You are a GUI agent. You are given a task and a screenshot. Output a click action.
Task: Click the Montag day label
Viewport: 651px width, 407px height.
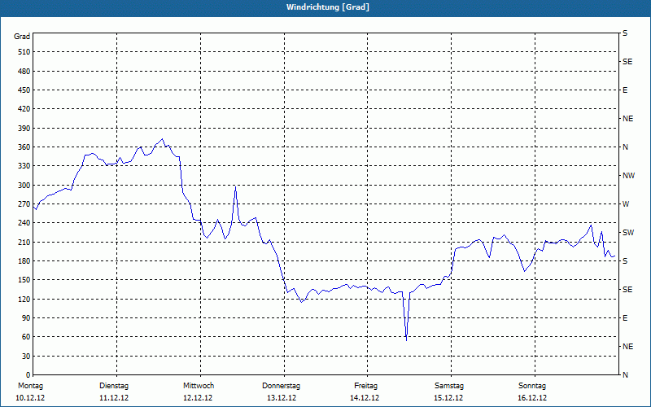pyautogui.click(x=30, y=386)
